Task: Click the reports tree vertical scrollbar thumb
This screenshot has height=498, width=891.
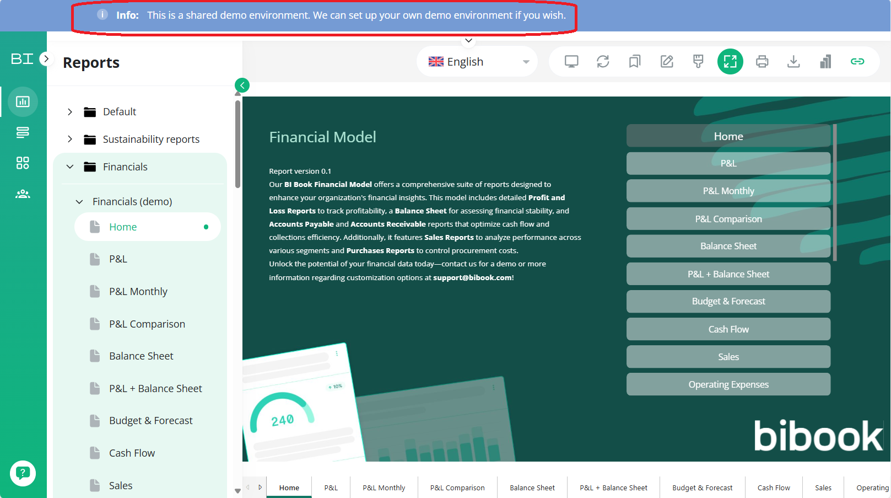Action: 237,143
